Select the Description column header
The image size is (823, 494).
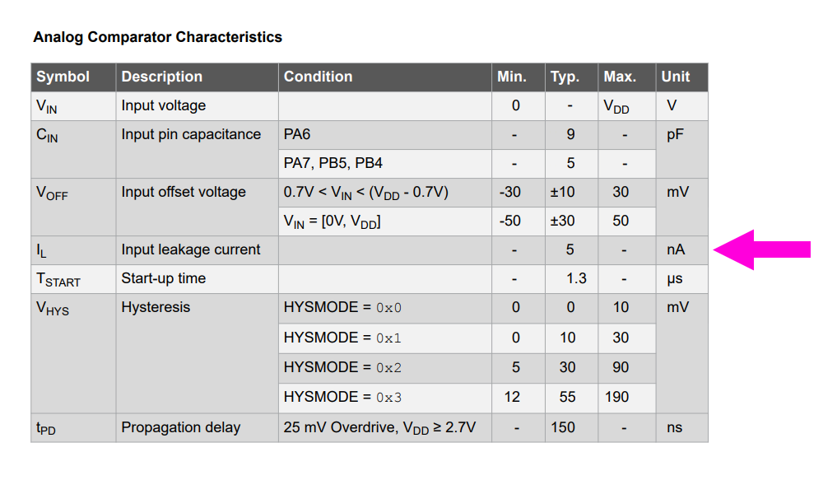pos(197,77)
